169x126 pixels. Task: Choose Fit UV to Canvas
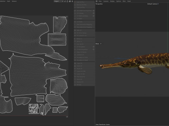click(x=84, y=33)
